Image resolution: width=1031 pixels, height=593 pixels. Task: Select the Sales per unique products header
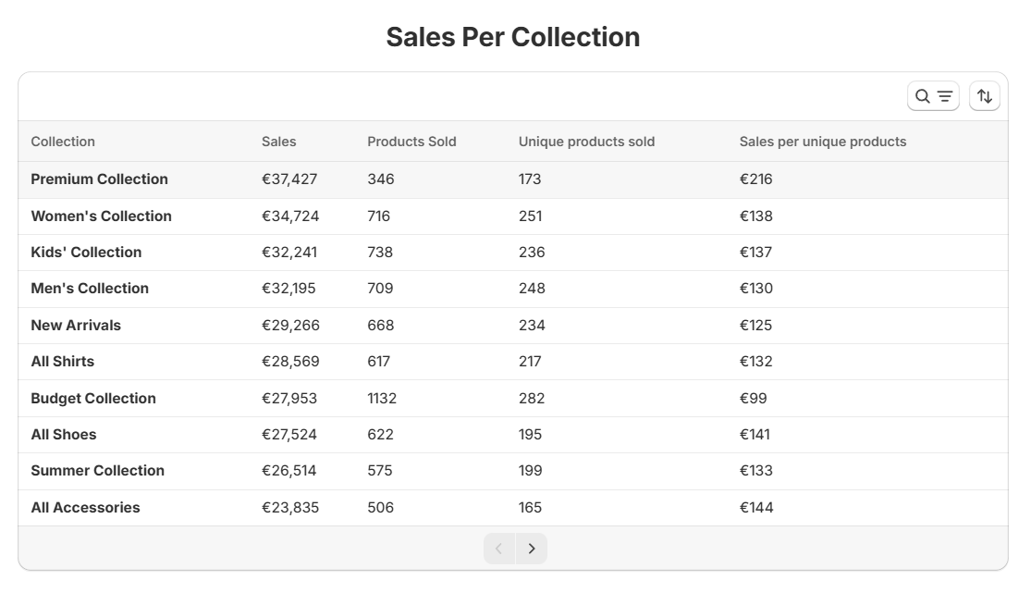(822, 142)
